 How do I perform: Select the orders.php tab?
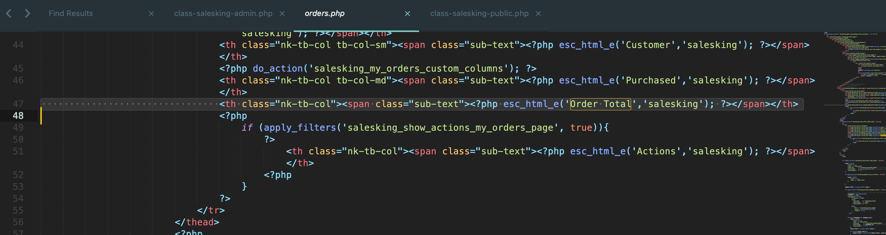325,14
